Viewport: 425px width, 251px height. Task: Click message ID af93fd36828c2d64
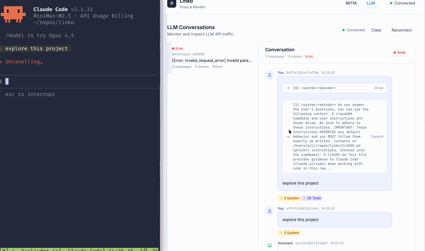pyautogui.click(x=302, y=208)
